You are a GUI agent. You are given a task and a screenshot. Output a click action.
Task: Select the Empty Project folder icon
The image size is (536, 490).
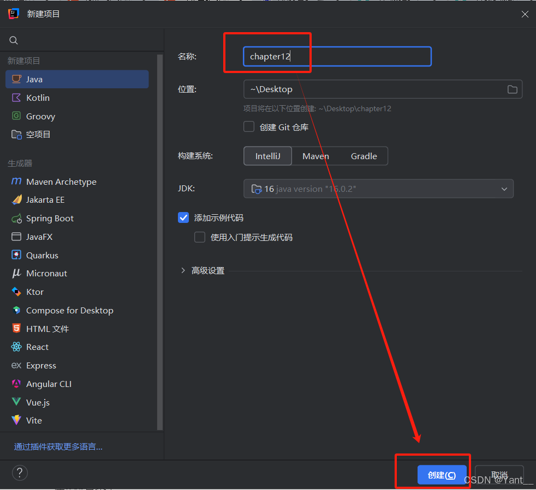(16, 135)
